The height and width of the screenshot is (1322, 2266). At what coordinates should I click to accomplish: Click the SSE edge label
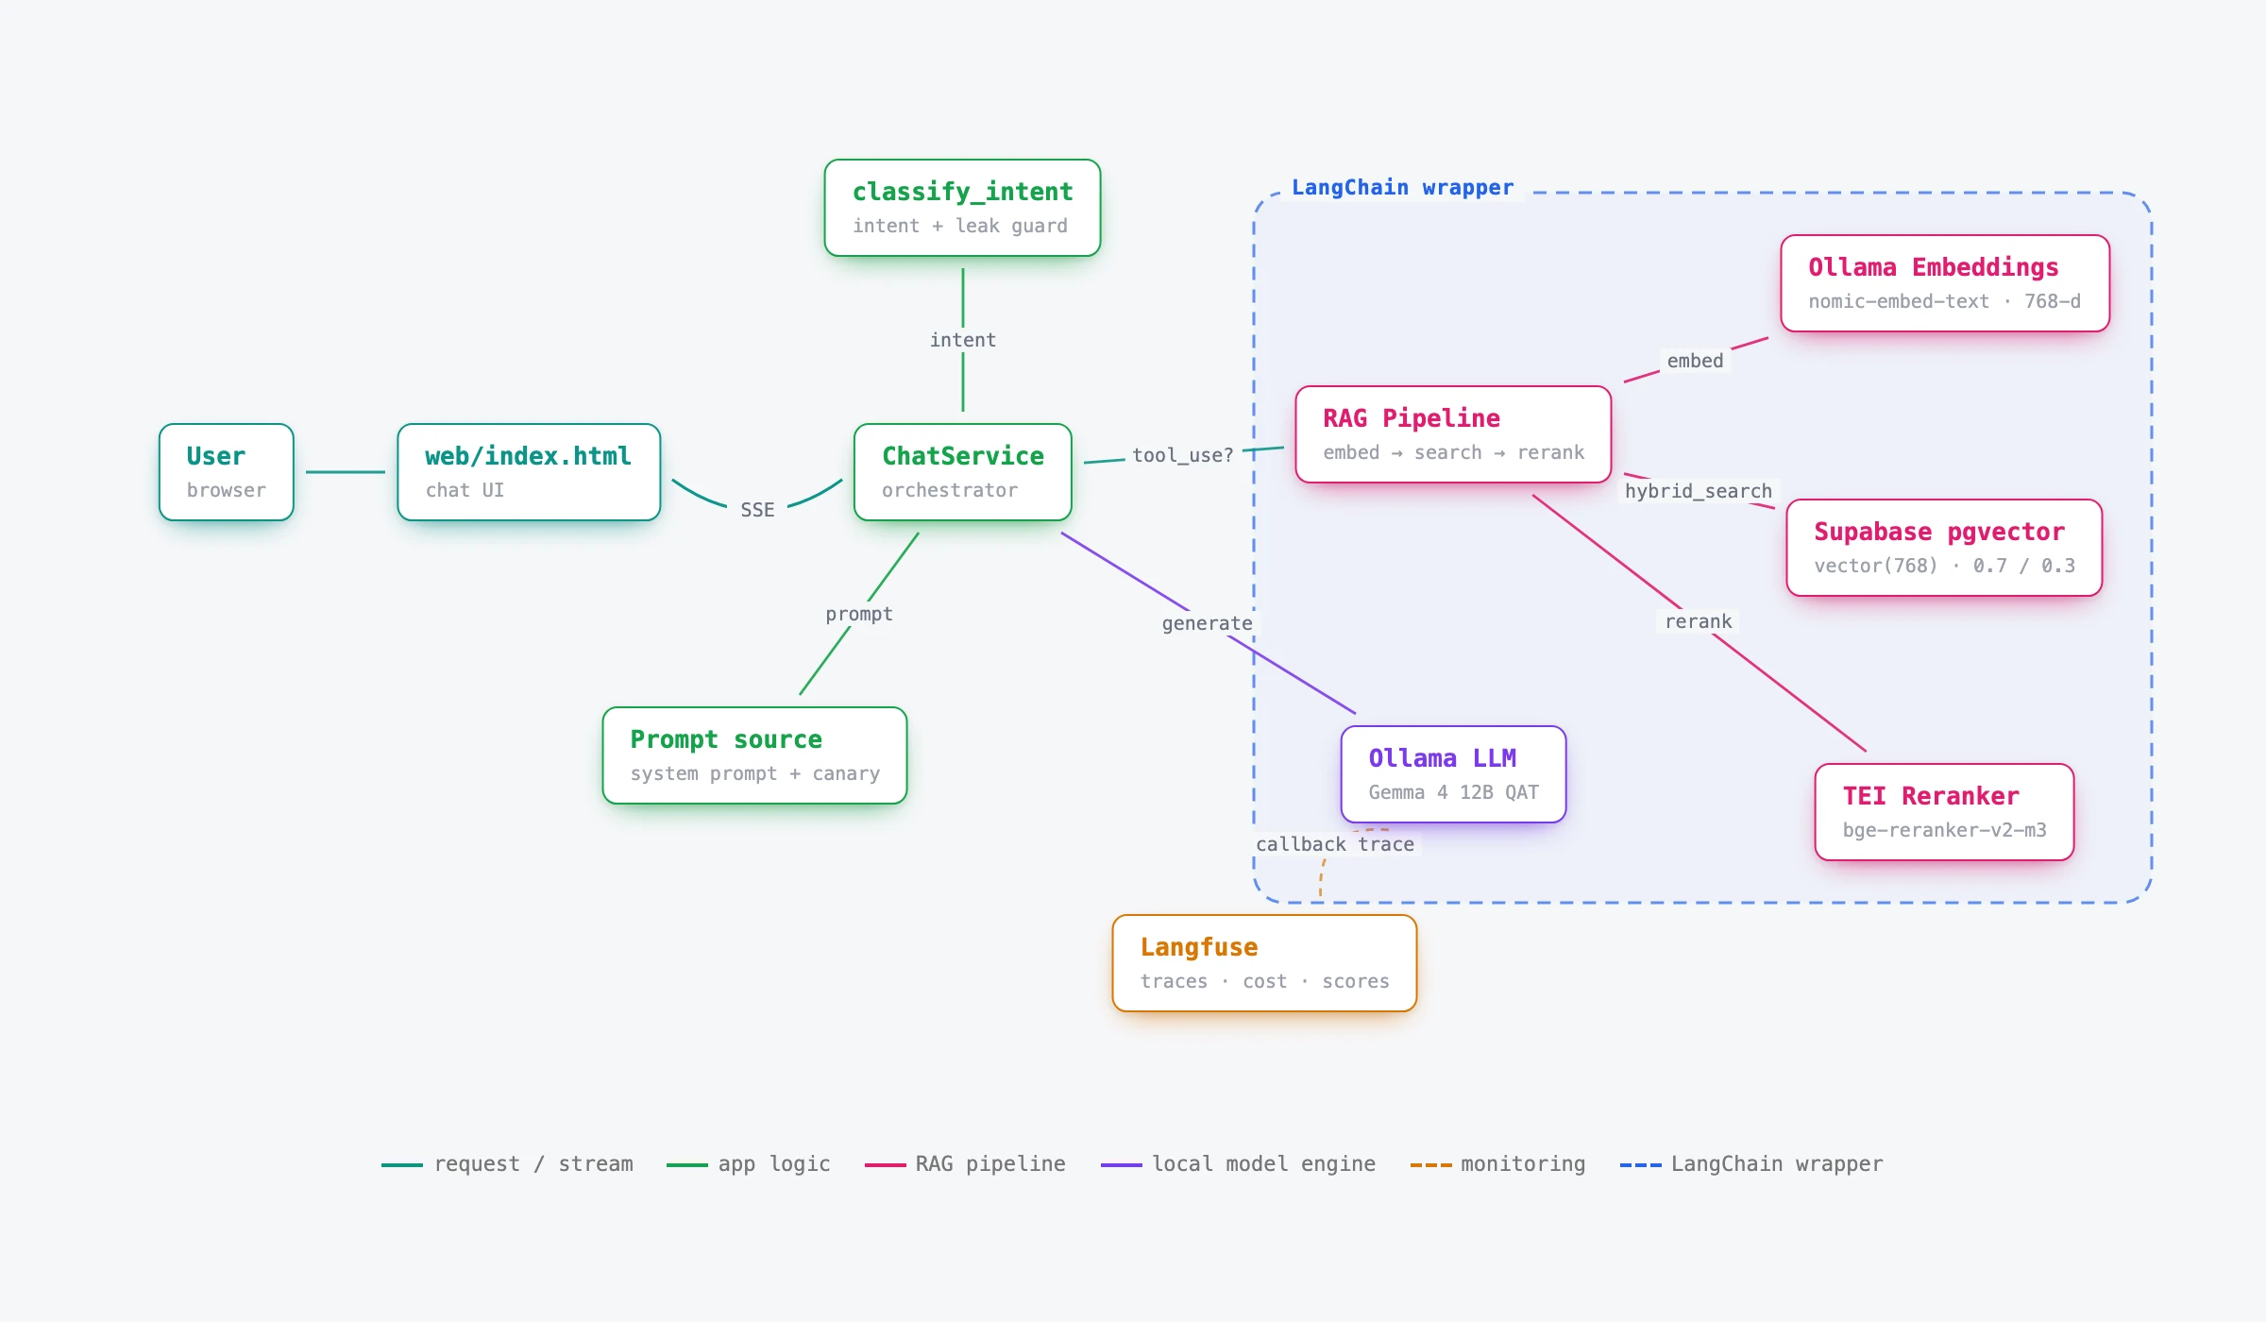[757, 510]
